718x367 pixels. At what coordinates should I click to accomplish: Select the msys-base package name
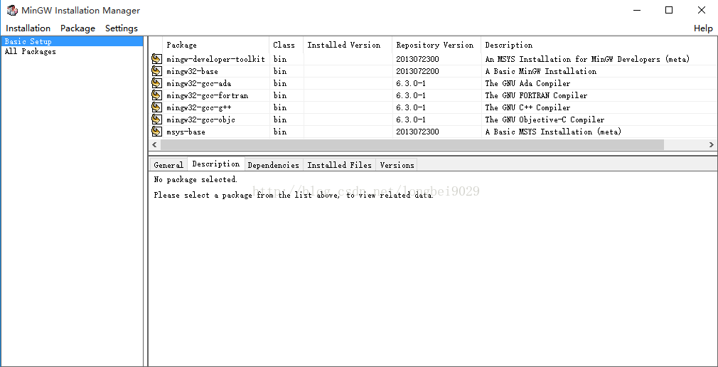186,132
